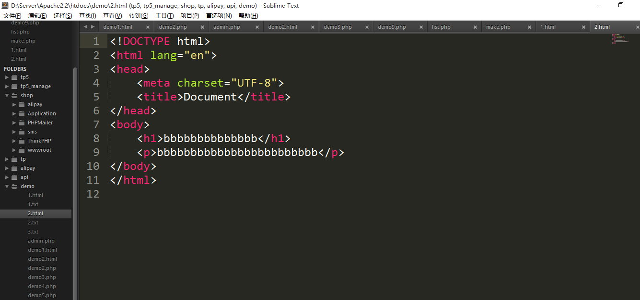Screen dimensions: 640x300
Task: Click the minimap code preview
Action: coord(620,39)
